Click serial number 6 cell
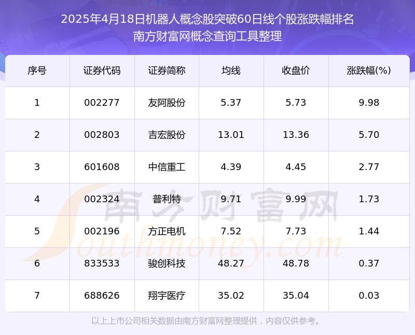 pyautogui.click(x=37, y=263)
